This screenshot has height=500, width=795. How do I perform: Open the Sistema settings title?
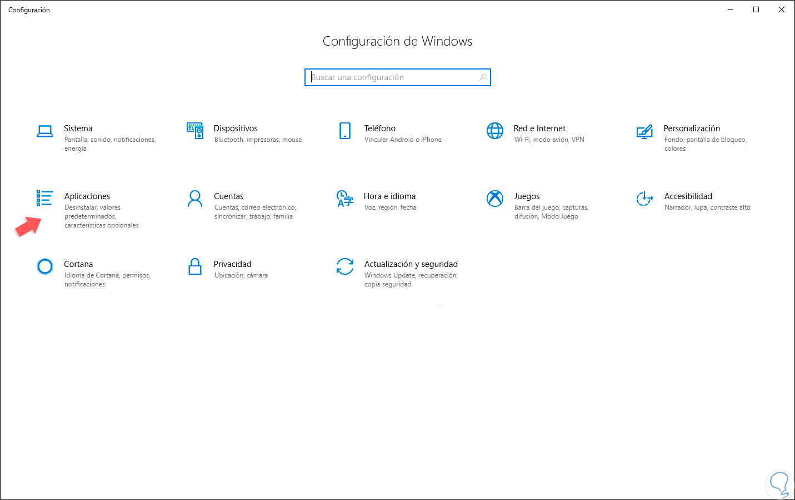point(78,128)
